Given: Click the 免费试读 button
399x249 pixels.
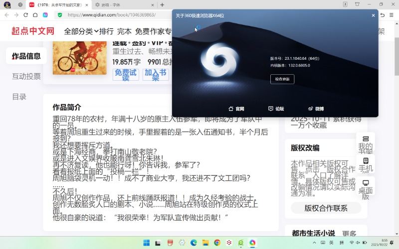Looking at the screenshot, I should (126, 75).
